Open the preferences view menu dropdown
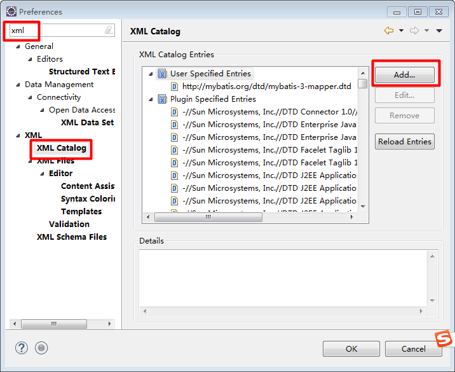Viewport: 455px width, 372px height. click(439, 31)
